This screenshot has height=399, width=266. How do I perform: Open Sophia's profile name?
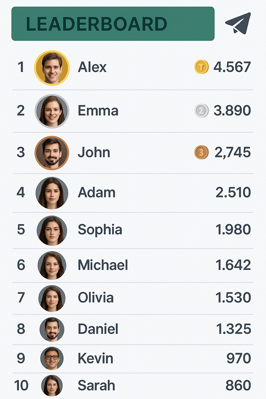pos(100,230)
